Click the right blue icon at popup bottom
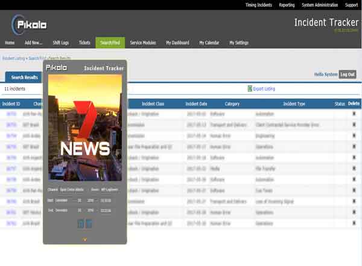The width and height of the screenshot is (362, 266). click(89, 224)
